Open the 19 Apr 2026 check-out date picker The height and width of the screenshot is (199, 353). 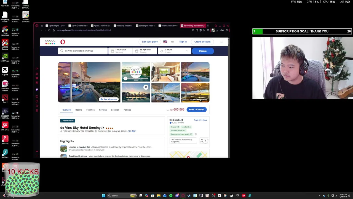[145, 51]
